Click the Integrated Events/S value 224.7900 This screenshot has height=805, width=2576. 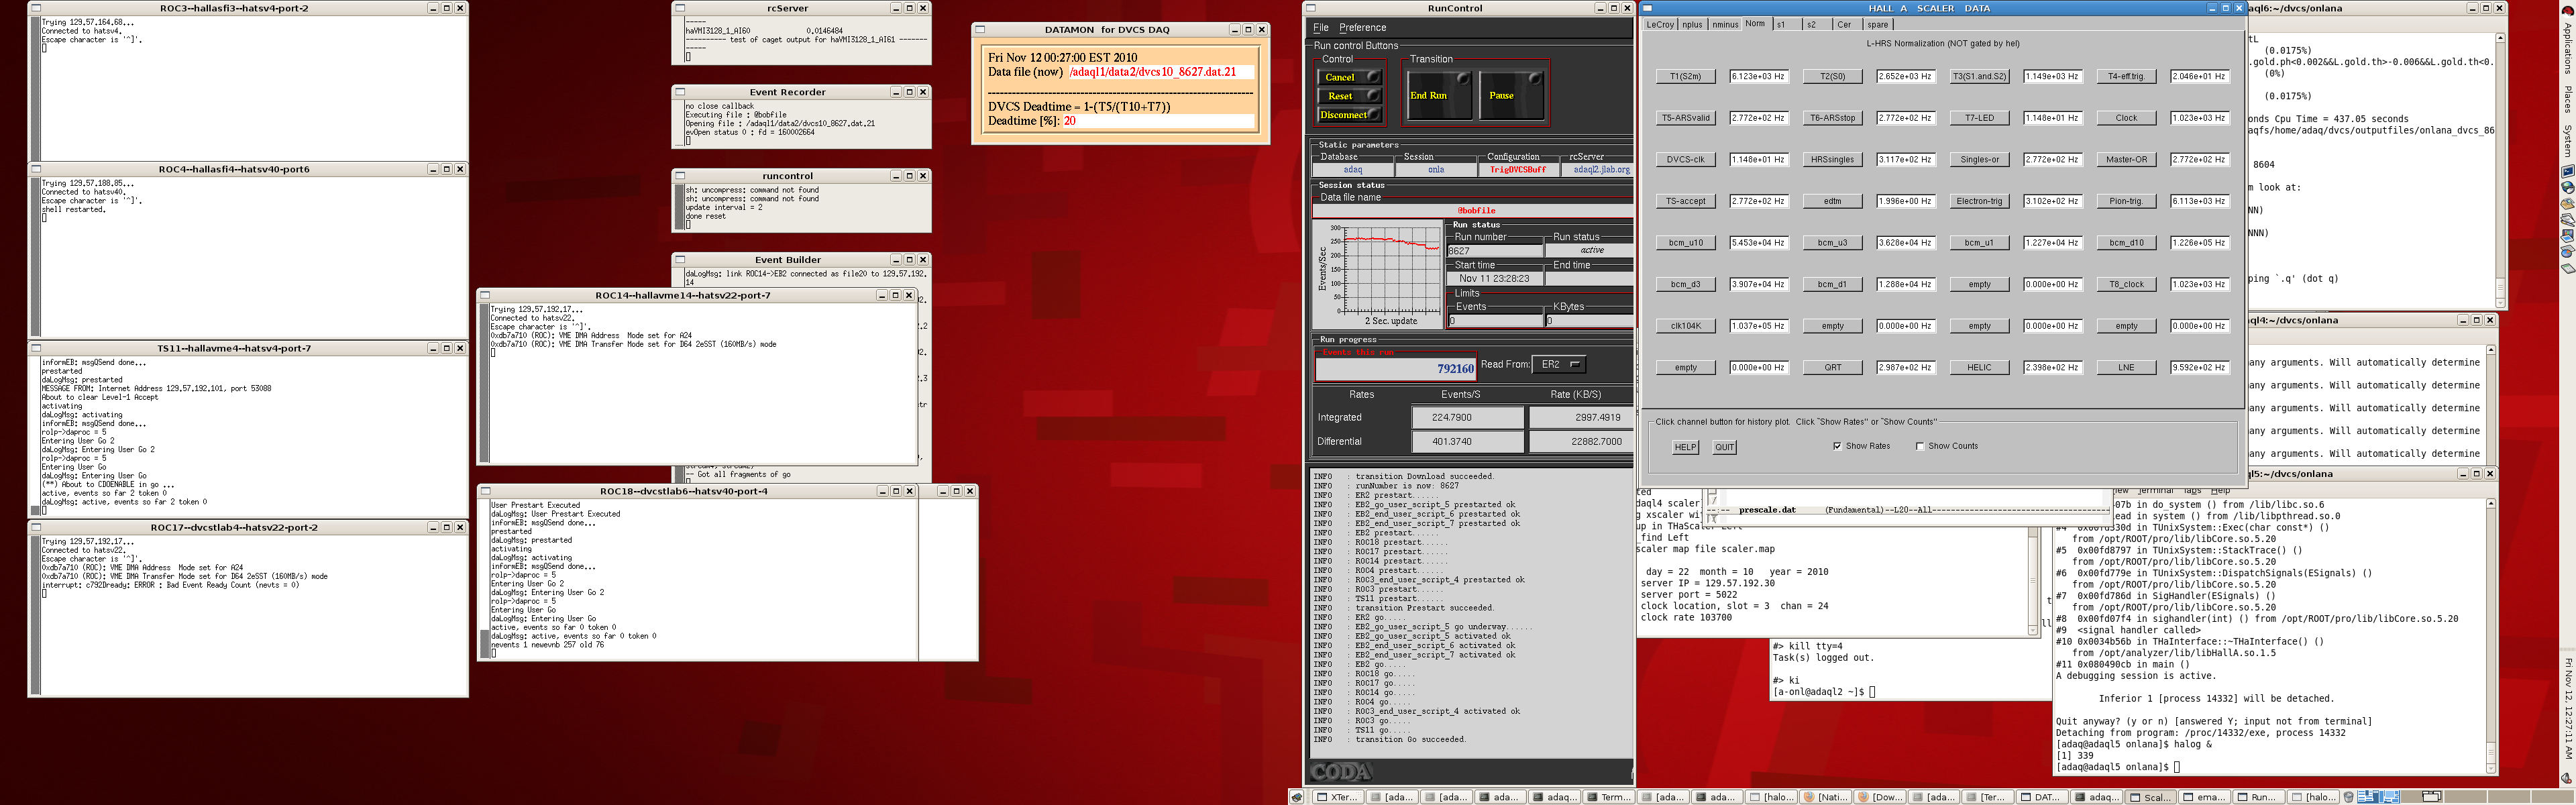pyautogui.click(x=1467, y=417)
